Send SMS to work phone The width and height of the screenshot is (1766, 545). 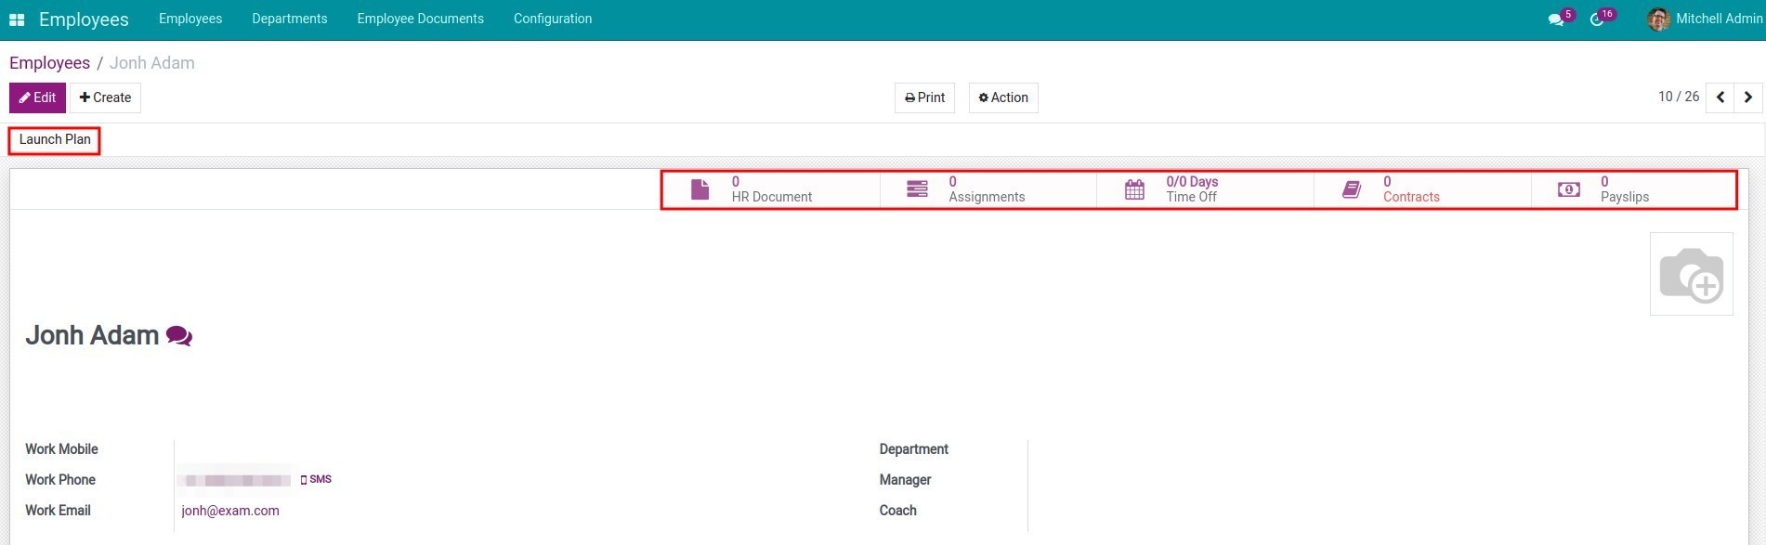[316, 480]
